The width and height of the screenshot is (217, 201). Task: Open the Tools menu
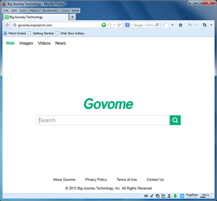(x=65, y=11)
